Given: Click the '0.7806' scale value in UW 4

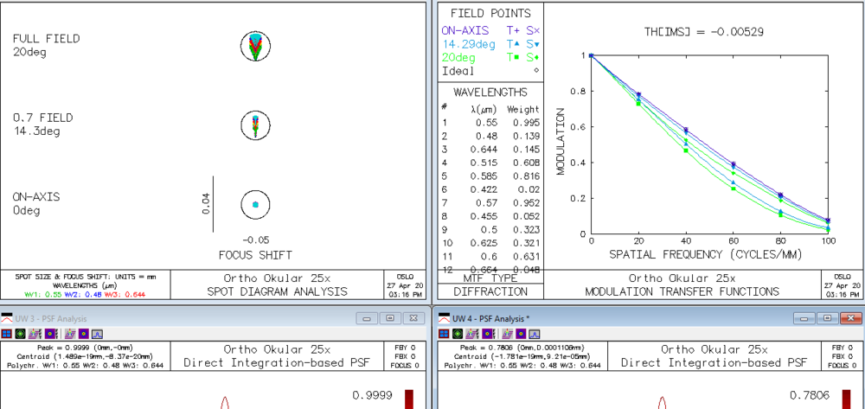Looking at the screenshot, I should coord(810,395).
